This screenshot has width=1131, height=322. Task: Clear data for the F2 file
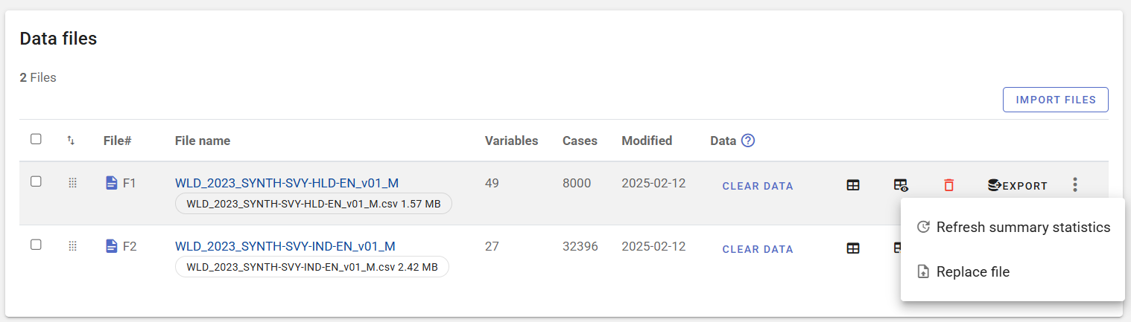pyautogui.click(x=758, y=249)
